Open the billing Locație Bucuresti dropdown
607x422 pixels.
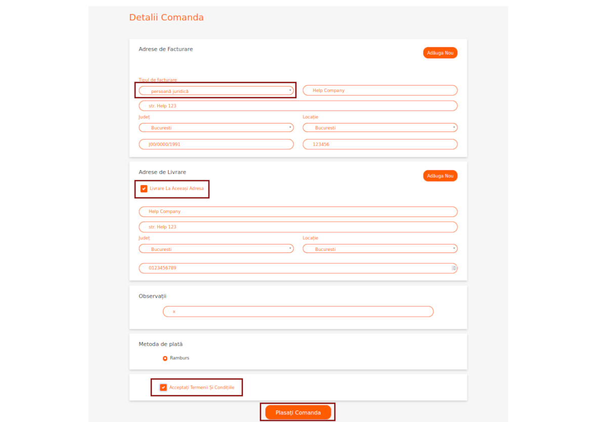(x=380, y=128)
